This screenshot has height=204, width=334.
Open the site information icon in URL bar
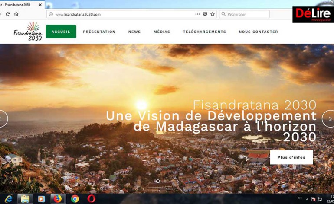pos(51,14)
